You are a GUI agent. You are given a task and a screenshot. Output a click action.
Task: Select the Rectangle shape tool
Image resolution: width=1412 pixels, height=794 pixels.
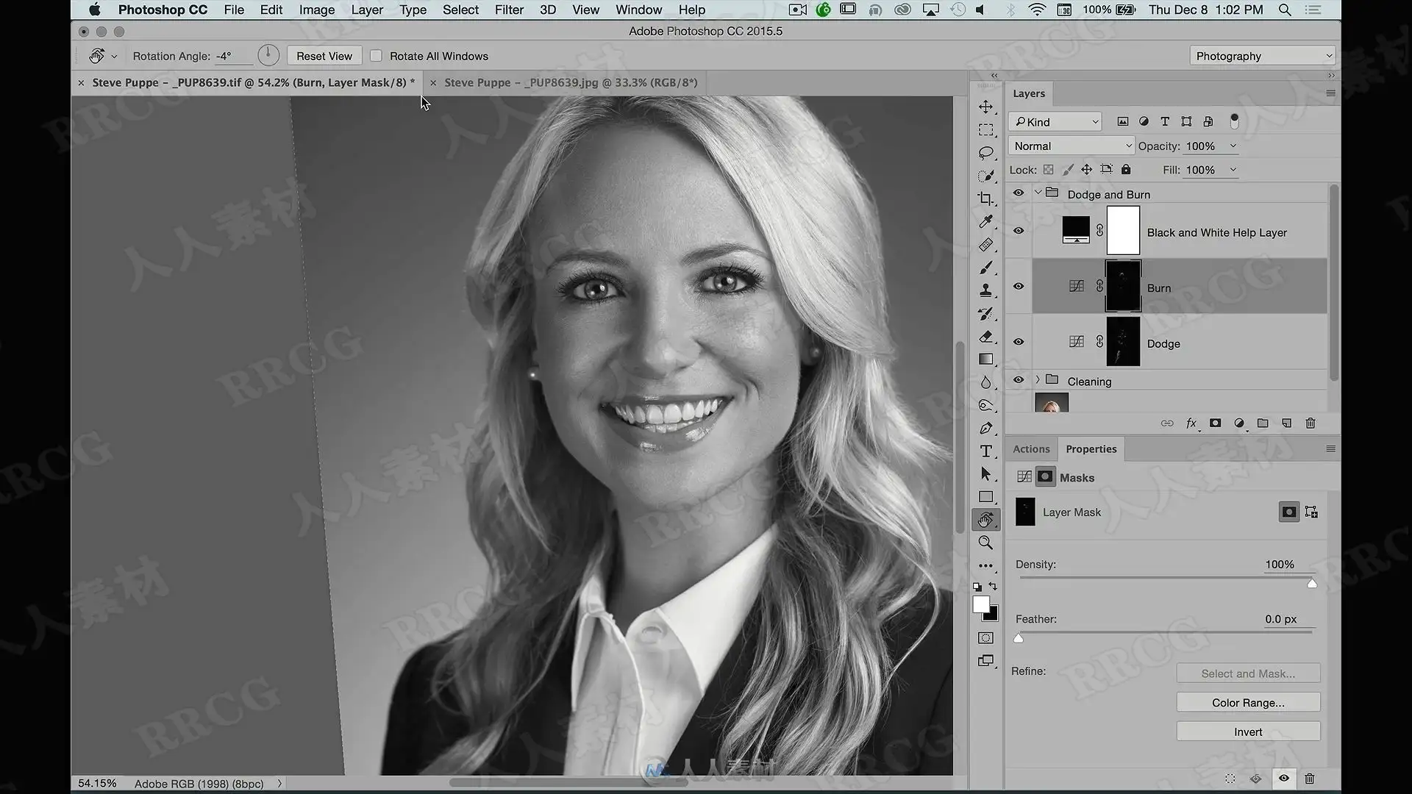pos(985,497)
